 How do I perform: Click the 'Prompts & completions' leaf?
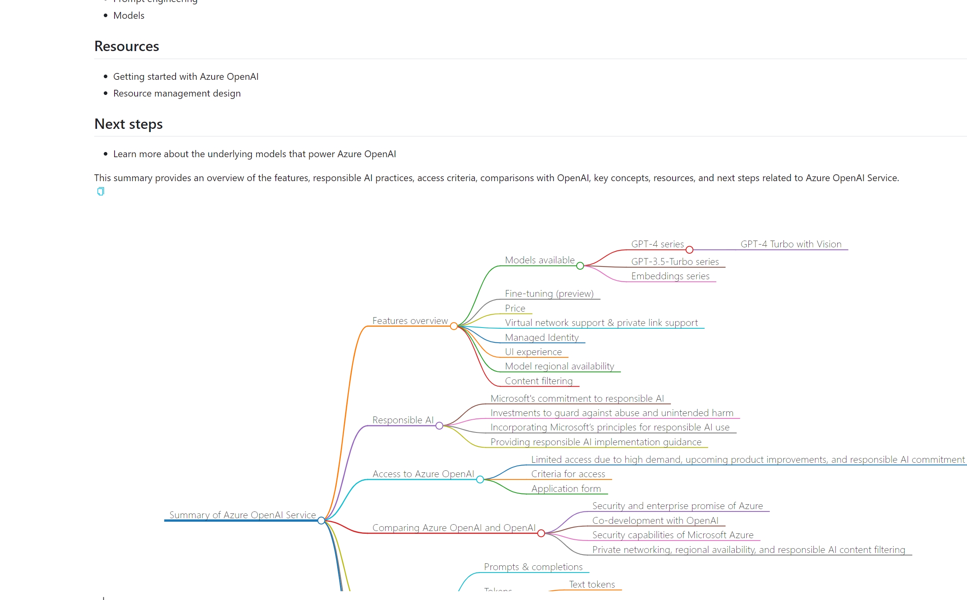[x=533, y=567]
